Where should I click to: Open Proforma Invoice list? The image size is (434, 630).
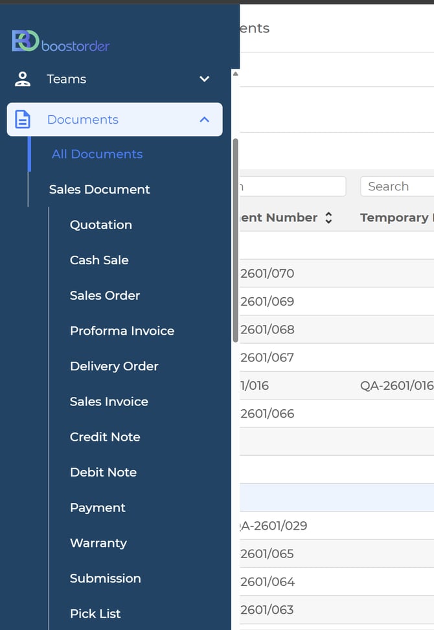122,331
